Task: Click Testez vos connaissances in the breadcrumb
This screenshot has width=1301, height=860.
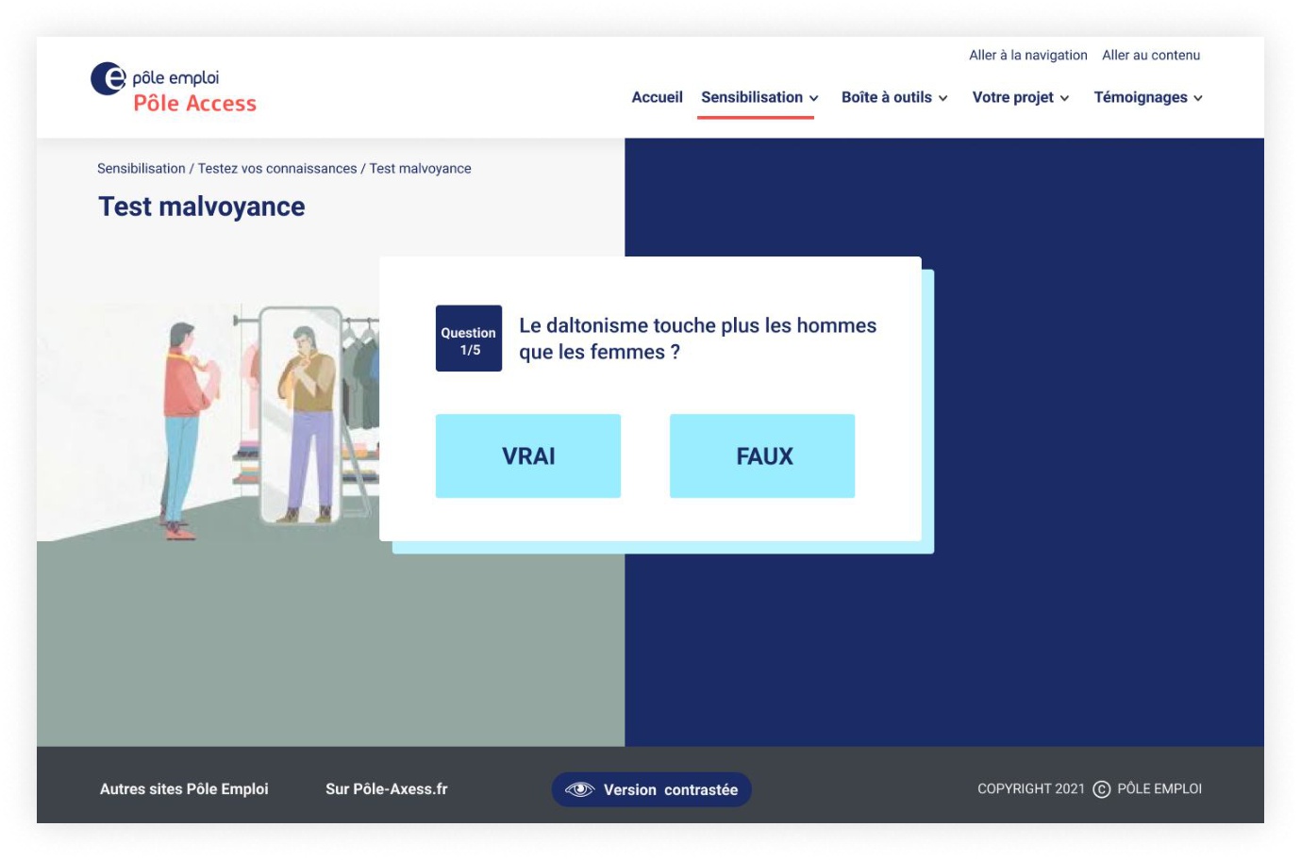Action: click(277, 168)
